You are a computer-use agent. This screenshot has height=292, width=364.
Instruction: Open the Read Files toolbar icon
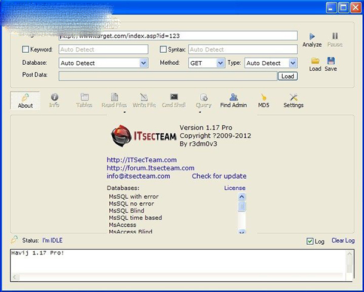pyautogui.click(x=114, y=97)
